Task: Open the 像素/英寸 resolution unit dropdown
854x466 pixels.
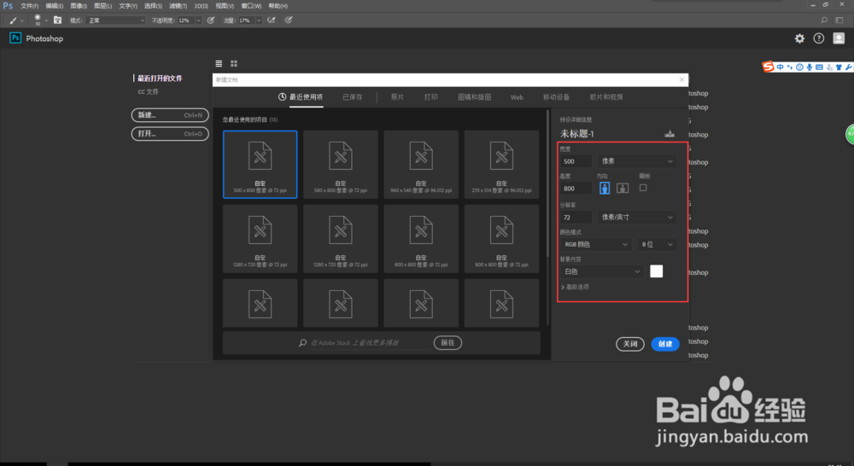Action: (637, 218)
